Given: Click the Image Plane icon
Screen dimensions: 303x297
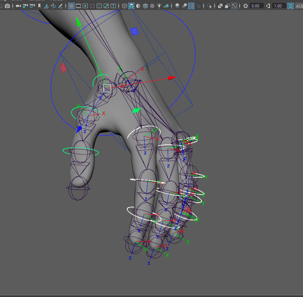Looking at the screenshot, I should click(46, 6).
